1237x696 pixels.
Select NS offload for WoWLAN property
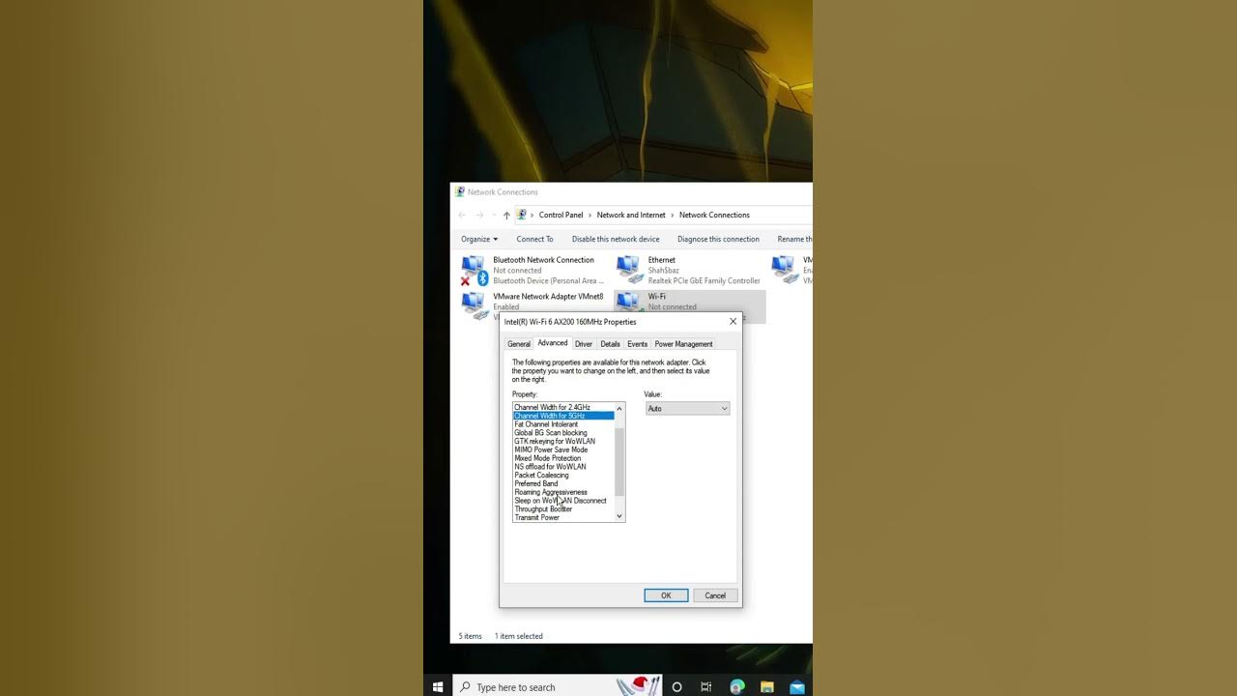[563, 467]
